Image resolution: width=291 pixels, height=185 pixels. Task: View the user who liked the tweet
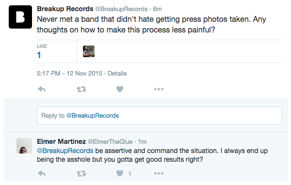click(x=89, y=51)
